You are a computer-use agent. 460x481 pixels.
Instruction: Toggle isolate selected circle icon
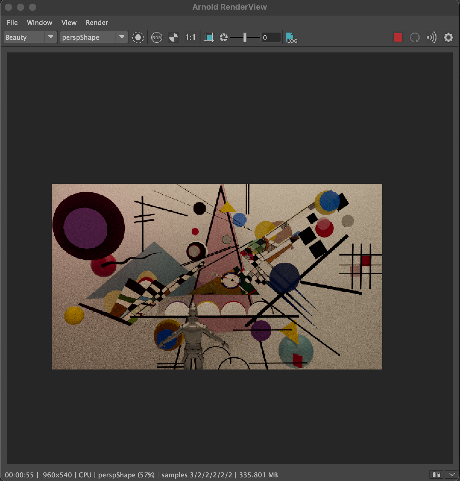point(138,37)
